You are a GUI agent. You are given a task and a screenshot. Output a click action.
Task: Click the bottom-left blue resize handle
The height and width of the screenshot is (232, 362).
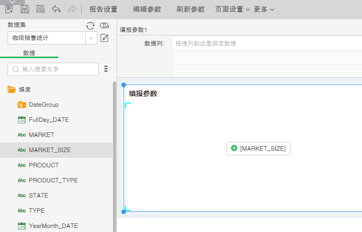point(124,211)
